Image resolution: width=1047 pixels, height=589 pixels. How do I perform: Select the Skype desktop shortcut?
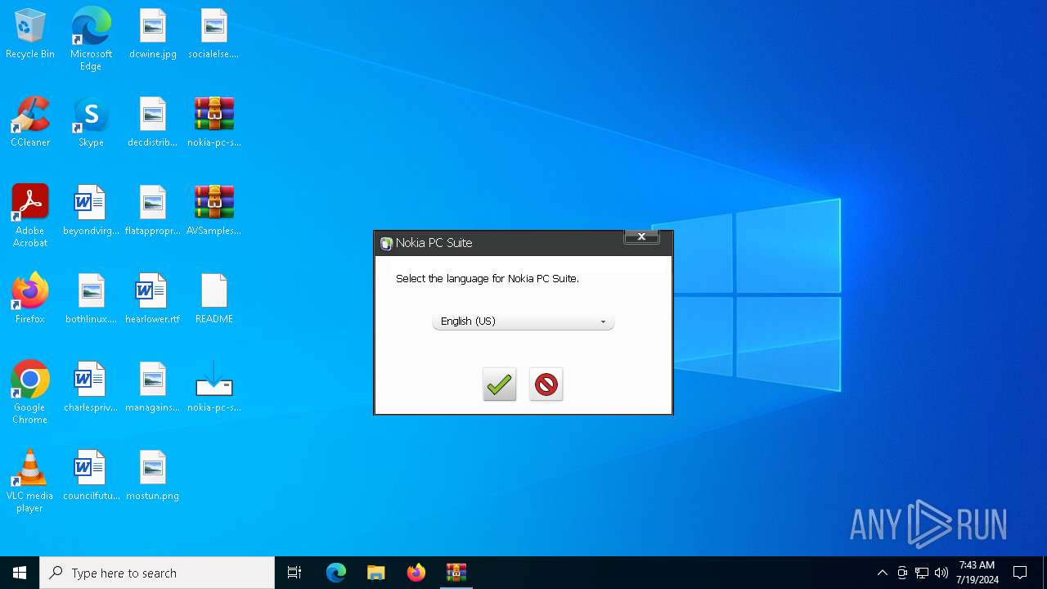[x=91, y=123]
